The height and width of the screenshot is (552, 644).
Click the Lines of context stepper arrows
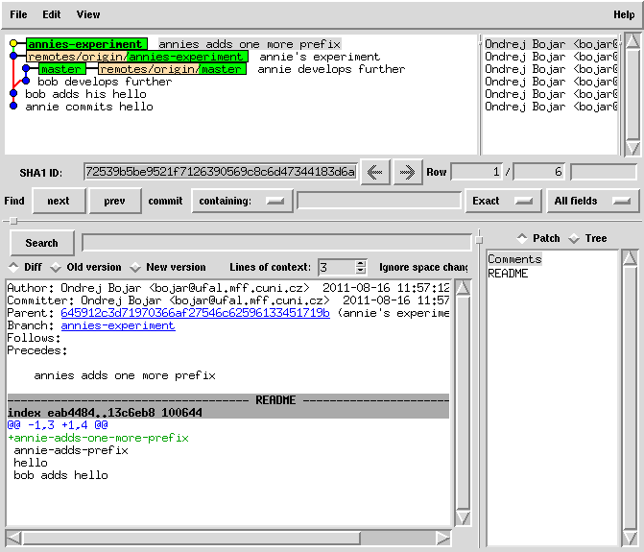point(361,267)
